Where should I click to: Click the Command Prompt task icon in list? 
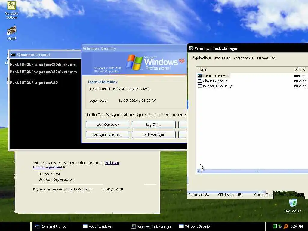200,75
